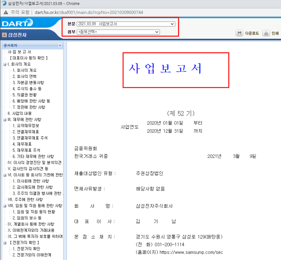Click the 삼성전자 company name header
Viewport: 281px width, 260px height.
click(x=17, y=35)
